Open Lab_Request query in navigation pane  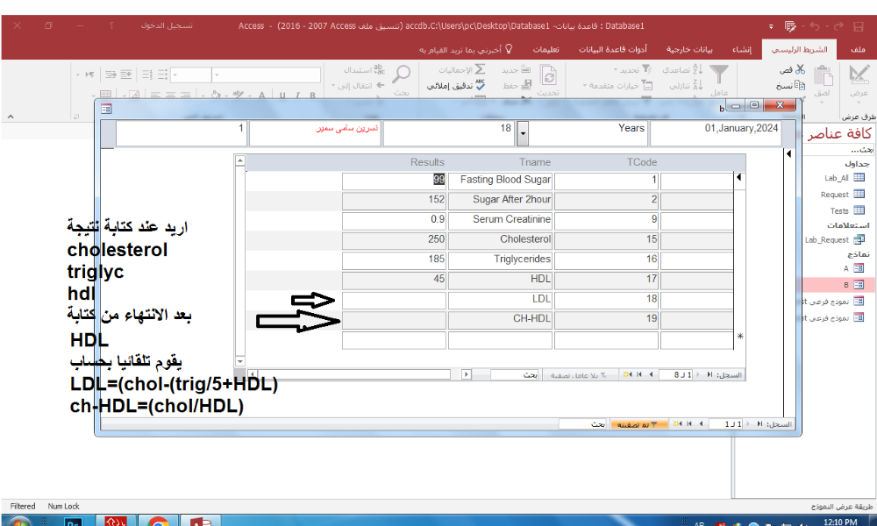click(835, 240)
